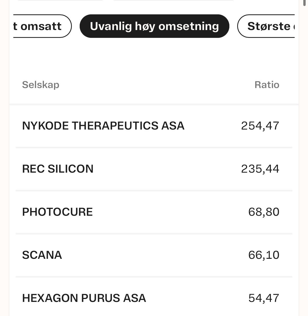This screenshot has height=316, width=308.
Task: Open the partially visible 'Største' tab
Action: coord(266,26)
